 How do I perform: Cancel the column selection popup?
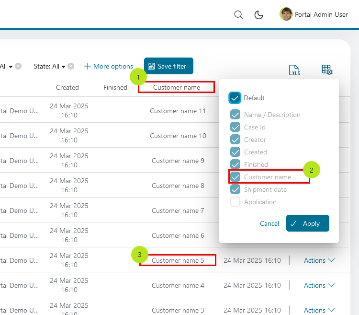click(x=269, y=223)
